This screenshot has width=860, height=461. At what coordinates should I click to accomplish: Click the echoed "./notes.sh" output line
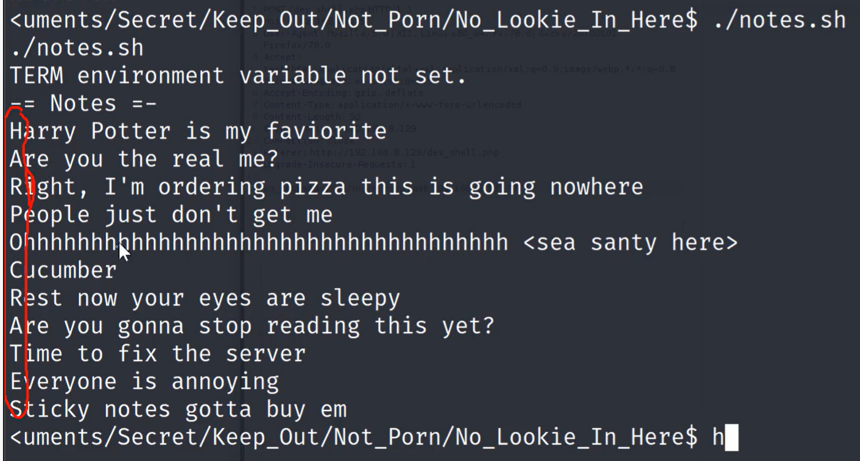tap(76, 49)
